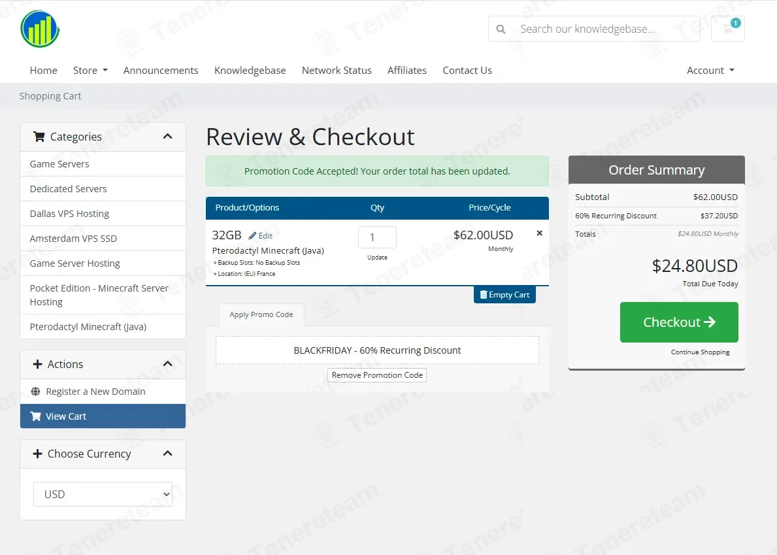Click the pencil Edit icon next to 32GB

(252, 236)
